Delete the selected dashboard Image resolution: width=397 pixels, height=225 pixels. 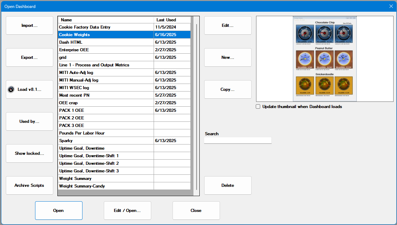[x=228, y=185]
